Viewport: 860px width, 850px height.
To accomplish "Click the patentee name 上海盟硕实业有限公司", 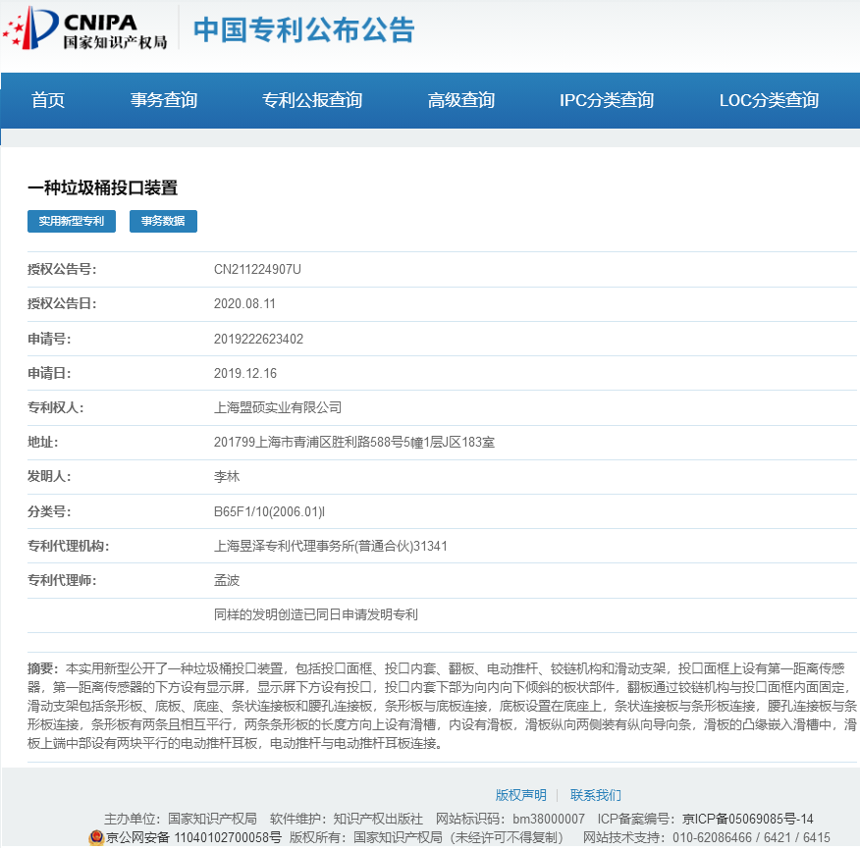I will pos(278,408).
